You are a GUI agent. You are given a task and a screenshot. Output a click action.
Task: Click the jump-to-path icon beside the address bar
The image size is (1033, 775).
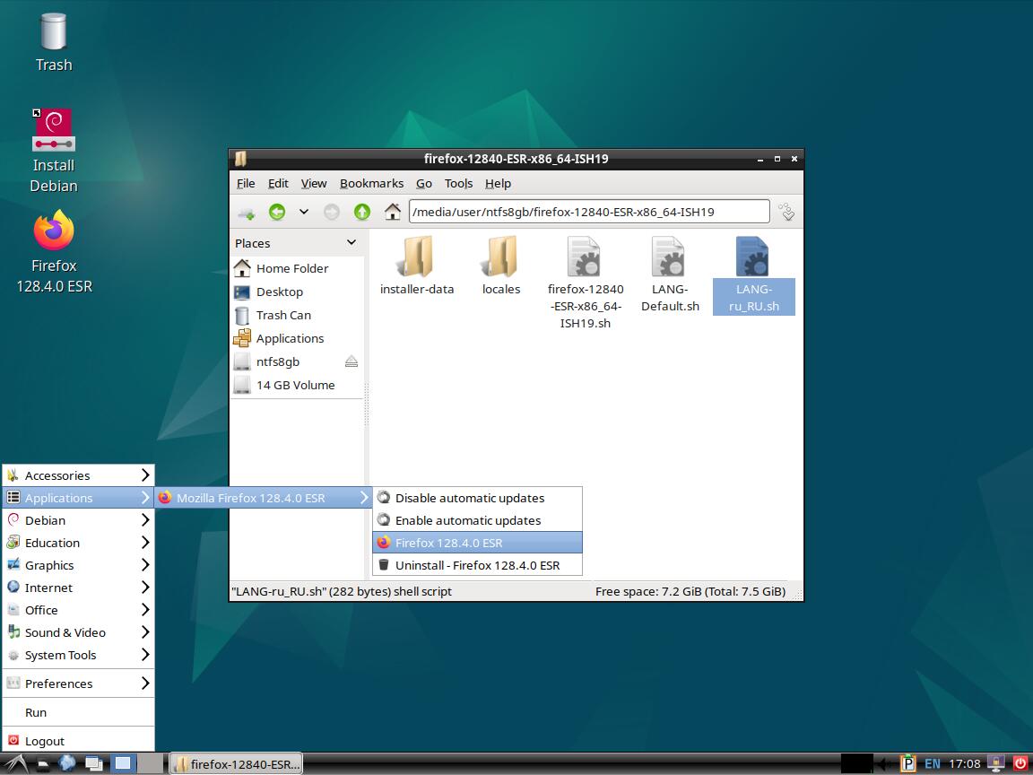[786, 213]
